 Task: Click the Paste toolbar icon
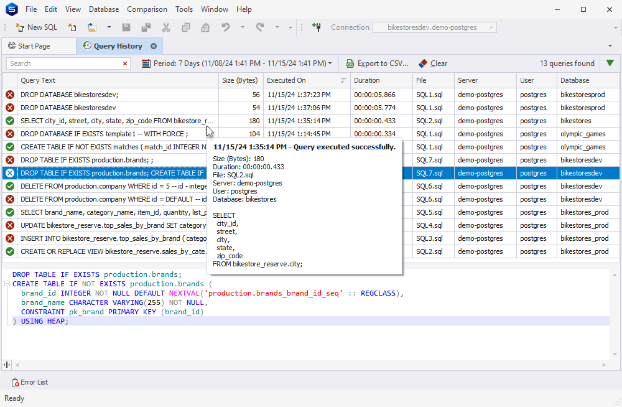(205, 27)
